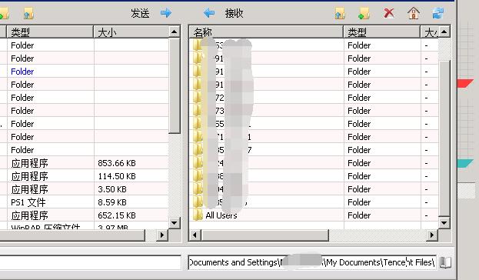This screenshot has height=280, width=479.
Task: Click the left pane new folder icon
Action: click(x=5, y=13)
